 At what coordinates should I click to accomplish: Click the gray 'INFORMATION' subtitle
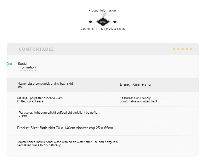[x=27, y=71]
